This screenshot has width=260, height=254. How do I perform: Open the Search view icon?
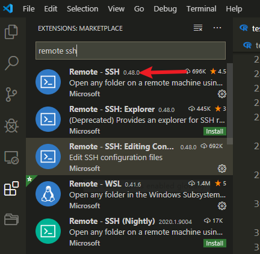tap(11, 63)
